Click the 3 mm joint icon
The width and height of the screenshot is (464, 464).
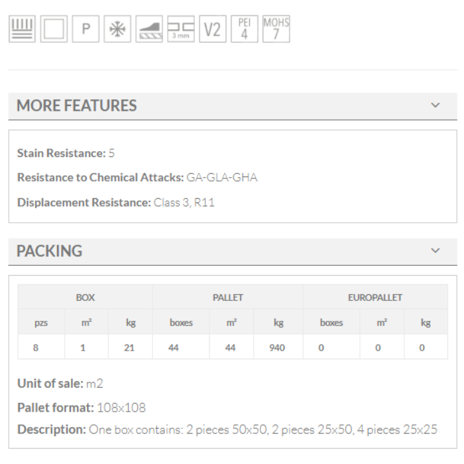(x=180, y=29)
